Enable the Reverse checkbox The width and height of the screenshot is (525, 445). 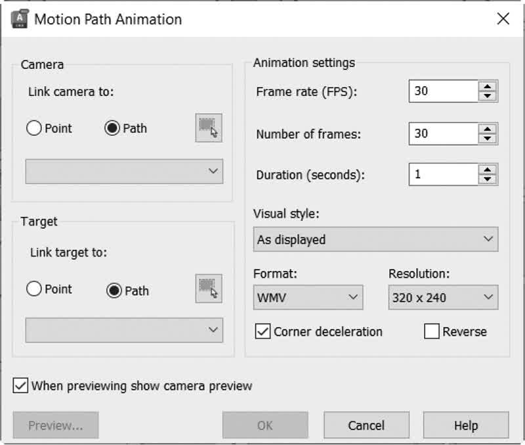432,331
